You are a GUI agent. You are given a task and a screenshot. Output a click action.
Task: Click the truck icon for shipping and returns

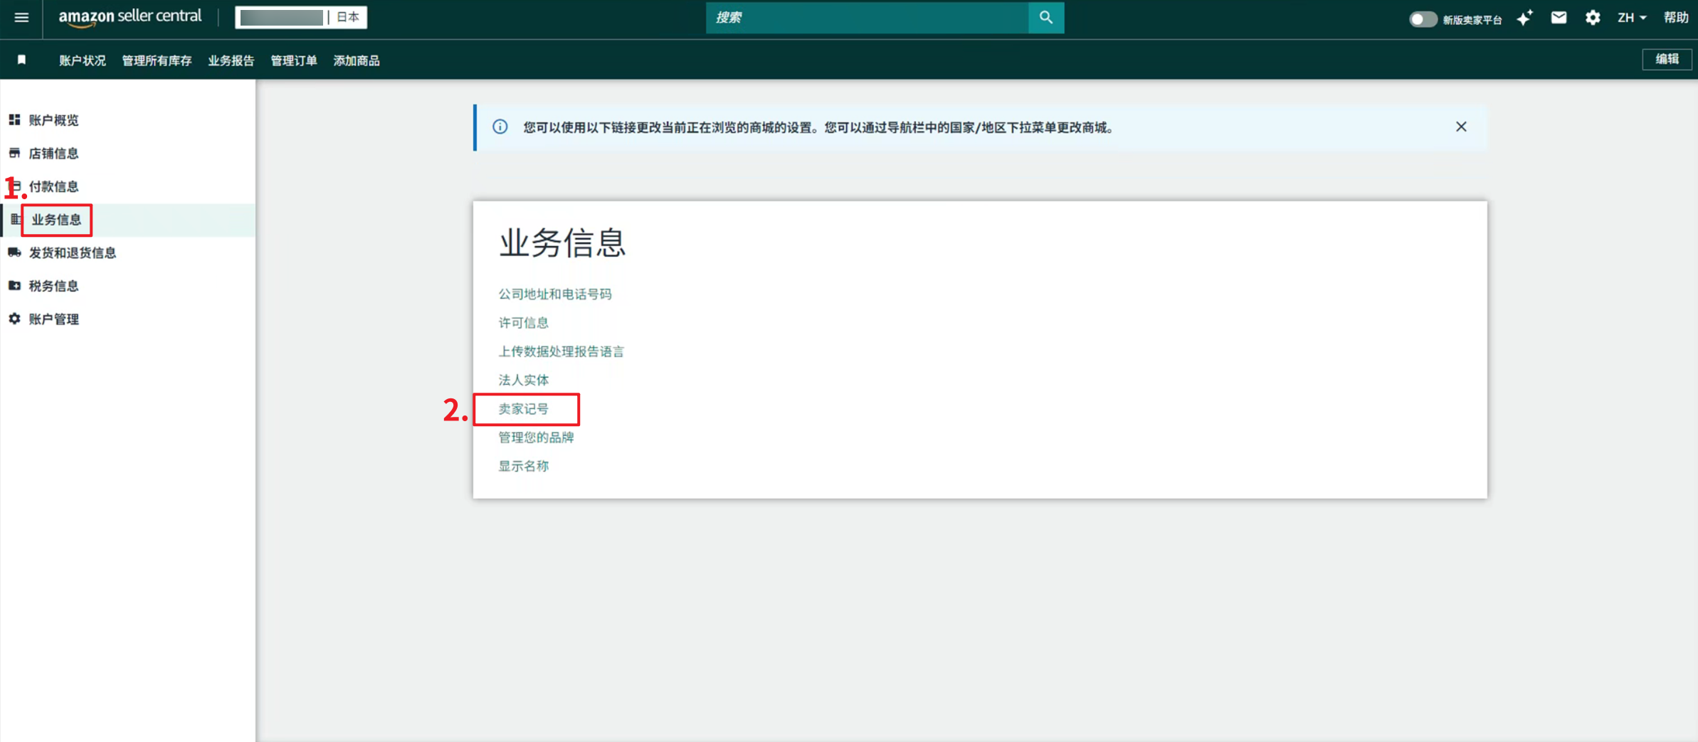click(x=14, y=253)
